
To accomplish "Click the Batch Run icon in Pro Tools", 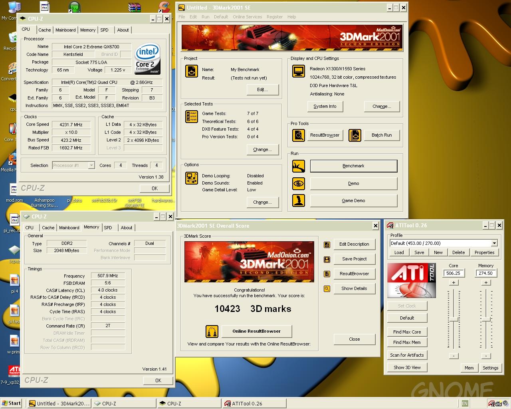I will [355, 135].
